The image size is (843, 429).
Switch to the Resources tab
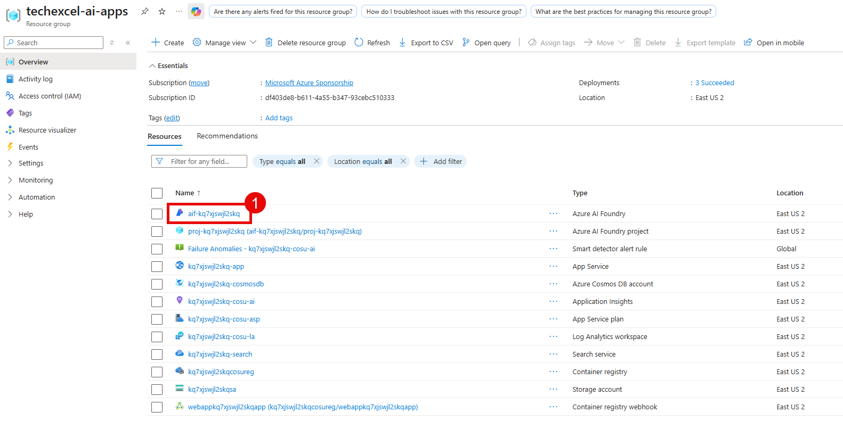[x=165, y=136]
